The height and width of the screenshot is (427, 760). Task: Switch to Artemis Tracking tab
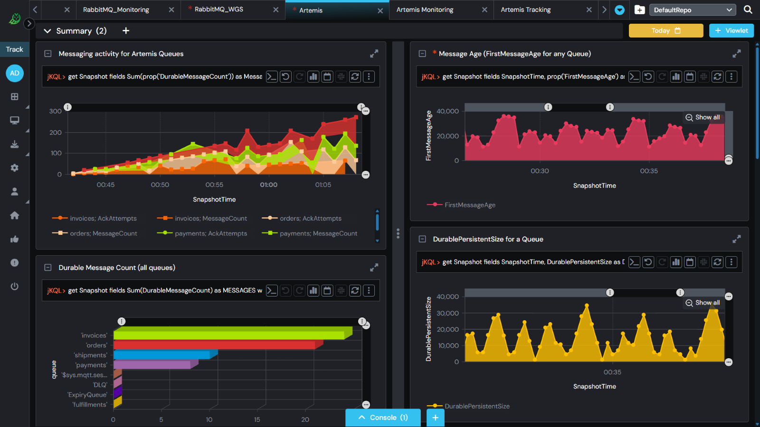coord(526,9)
